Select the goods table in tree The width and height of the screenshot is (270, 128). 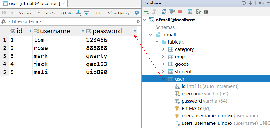[182, 64]
